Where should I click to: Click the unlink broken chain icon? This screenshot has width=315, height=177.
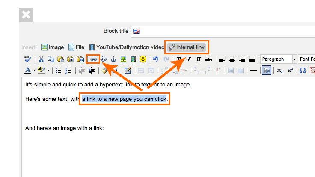(x=103, y=59)
